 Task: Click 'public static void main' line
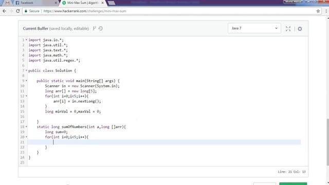pyautogui.click(x=78, y=81)
